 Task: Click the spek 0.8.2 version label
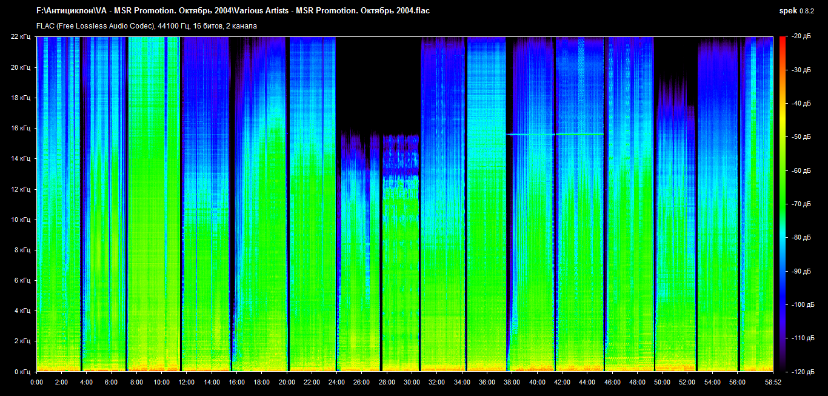pos(797,11)
